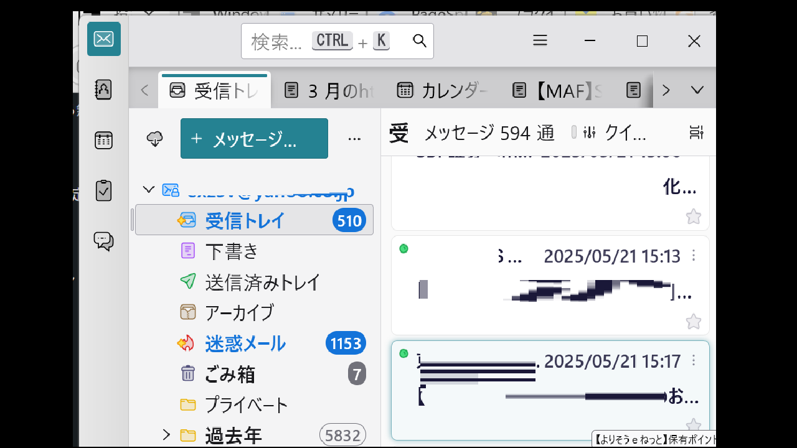Viewport: 797px width, 448px height.
Task: Click the 510 unread badge on 受信トレイ
Action: (349, 220)
